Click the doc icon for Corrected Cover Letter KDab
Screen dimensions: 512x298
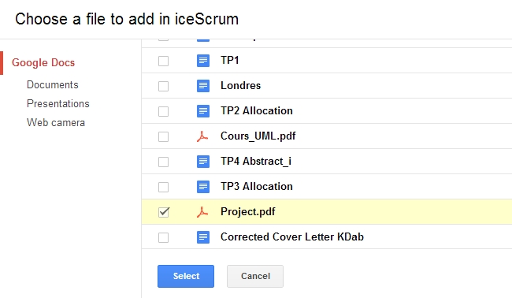point(203,237)
